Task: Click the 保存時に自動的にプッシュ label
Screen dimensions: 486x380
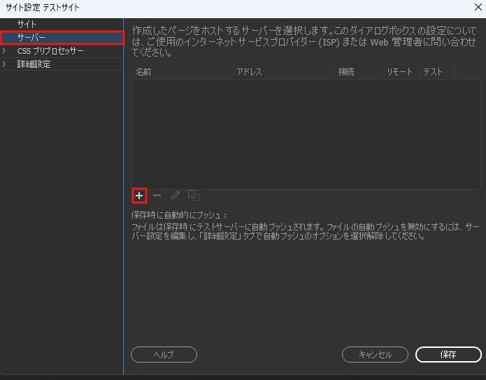Action: point(179,215)
